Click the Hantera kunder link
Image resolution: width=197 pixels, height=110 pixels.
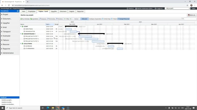7,102
